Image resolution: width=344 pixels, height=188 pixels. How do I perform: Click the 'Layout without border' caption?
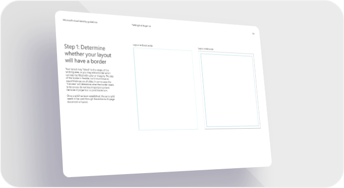coord(143,46)
